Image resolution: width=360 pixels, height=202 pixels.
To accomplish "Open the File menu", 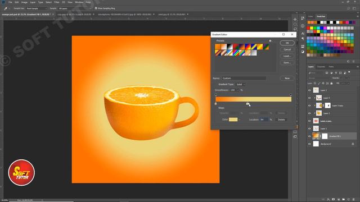I will (x=10, y=2).
